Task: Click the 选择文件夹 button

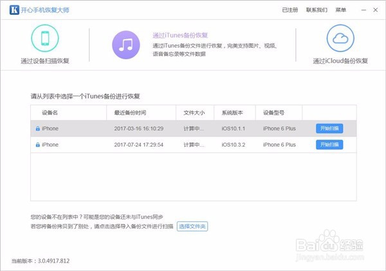Action: (192, 227)
